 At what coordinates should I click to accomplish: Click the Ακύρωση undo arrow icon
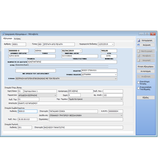pos(139,45)
